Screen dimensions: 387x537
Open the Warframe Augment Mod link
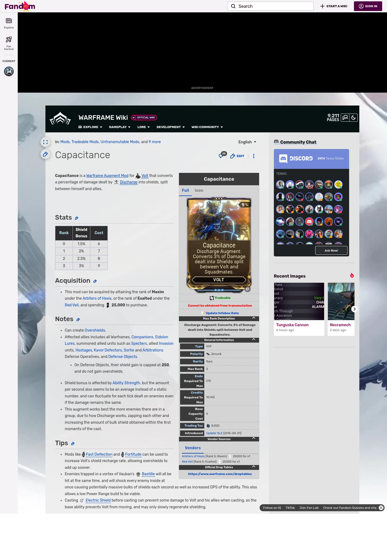point(107,176)
